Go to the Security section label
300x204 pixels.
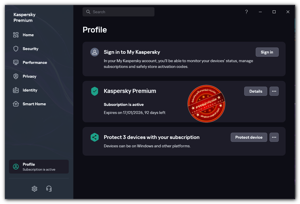30,49
